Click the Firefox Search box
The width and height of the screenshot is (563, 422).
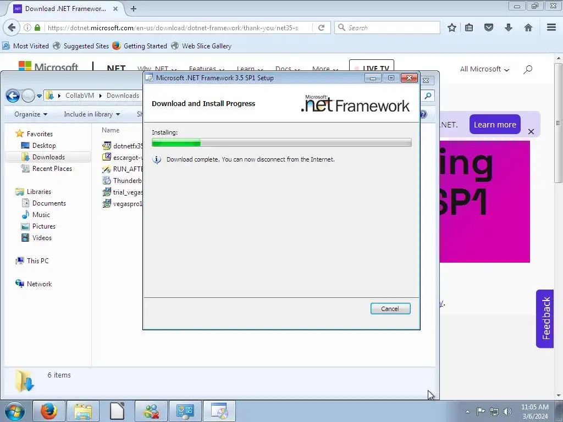387,27
